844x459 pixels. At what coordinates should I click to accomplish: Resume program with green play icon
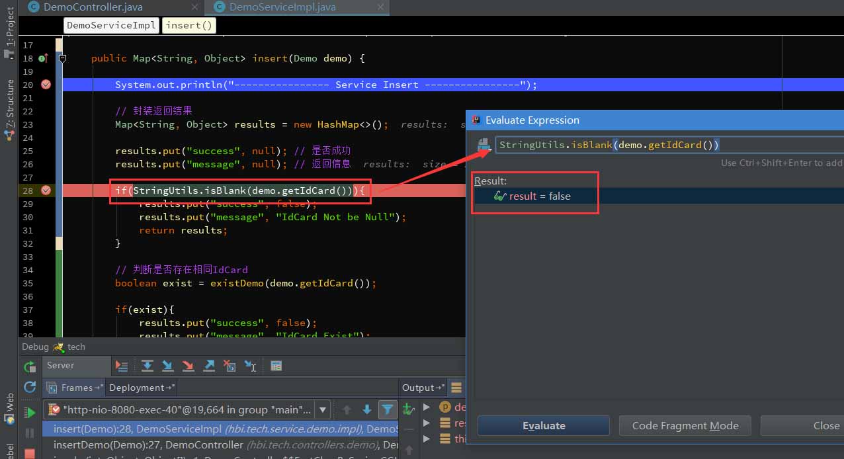pyautogui.click(x=30, y=413)
